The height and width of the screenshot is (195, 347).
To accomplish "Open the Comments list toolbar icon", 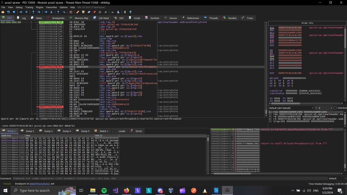I will 83,12.
